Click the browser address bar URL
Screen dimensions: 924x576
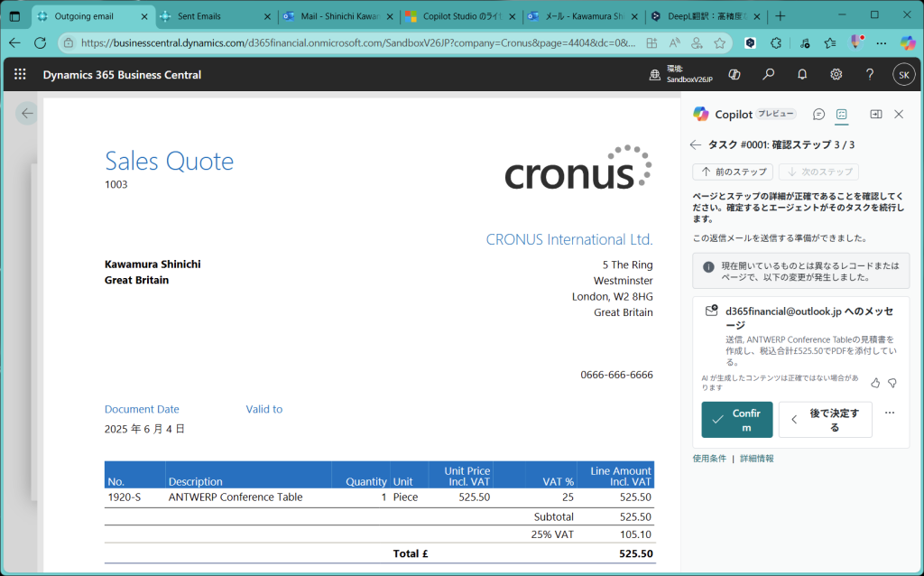tap(358, 43)
